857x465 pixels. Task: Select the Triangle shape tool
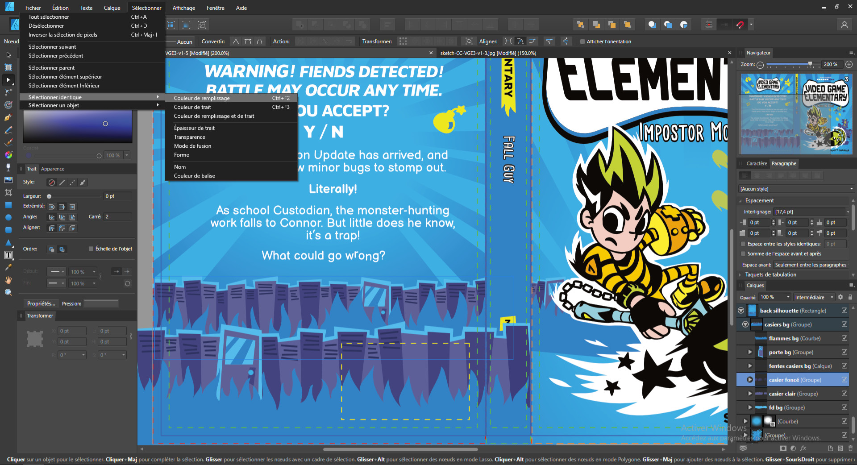coord(8,242)
